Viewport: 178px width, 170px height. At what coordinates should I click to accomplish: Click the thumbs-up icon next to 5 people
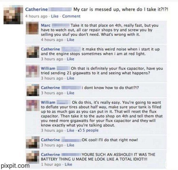pos(80,130)
